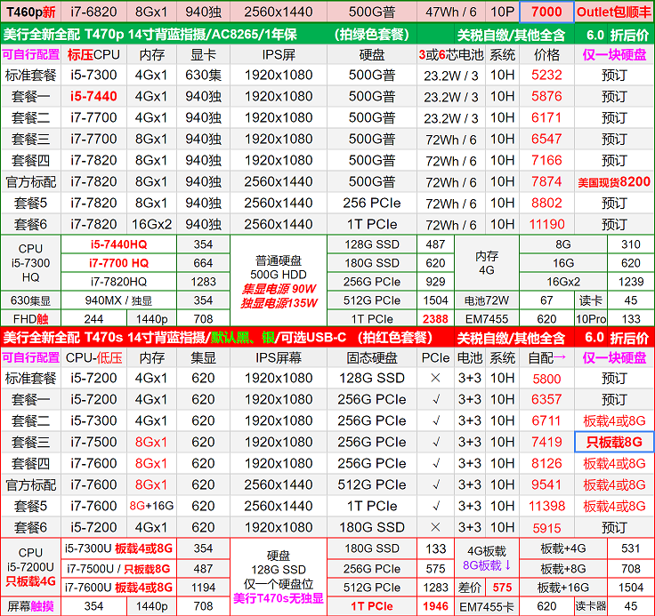655x616 pixels.
Task: Click price 5232 of T470p 标准套餐
Action: [546, 76]
